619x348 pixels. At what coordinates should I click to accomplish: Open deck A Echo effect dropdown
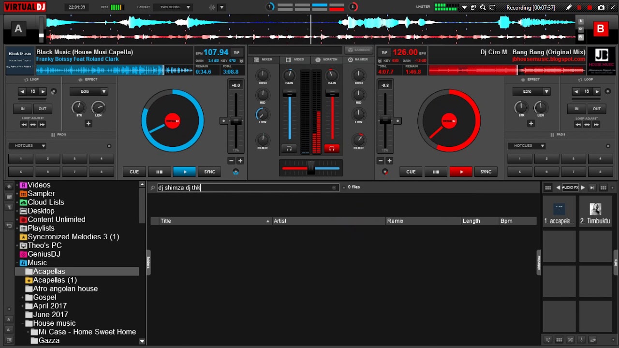[x=89, y=91]
